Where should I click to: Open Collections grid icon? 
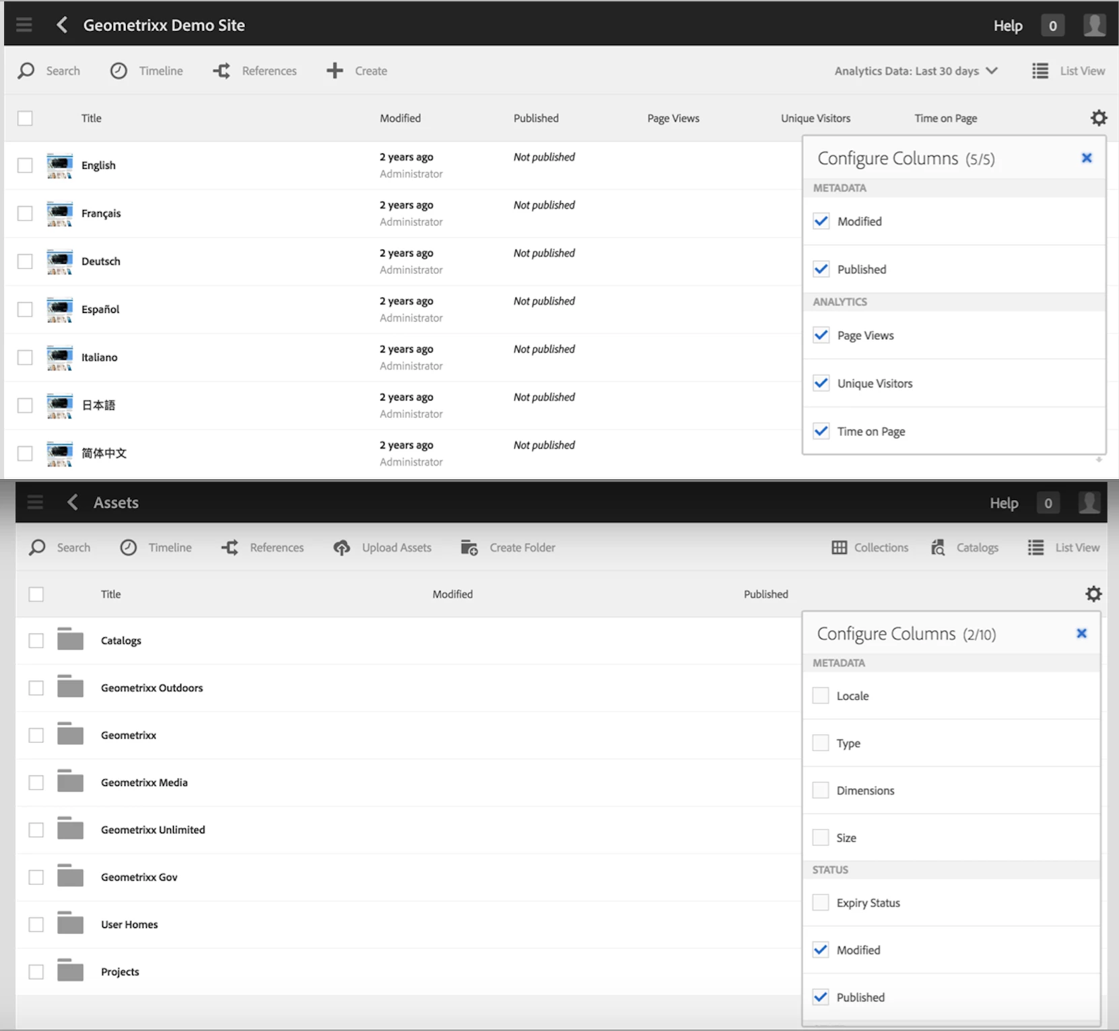point(839,547)
